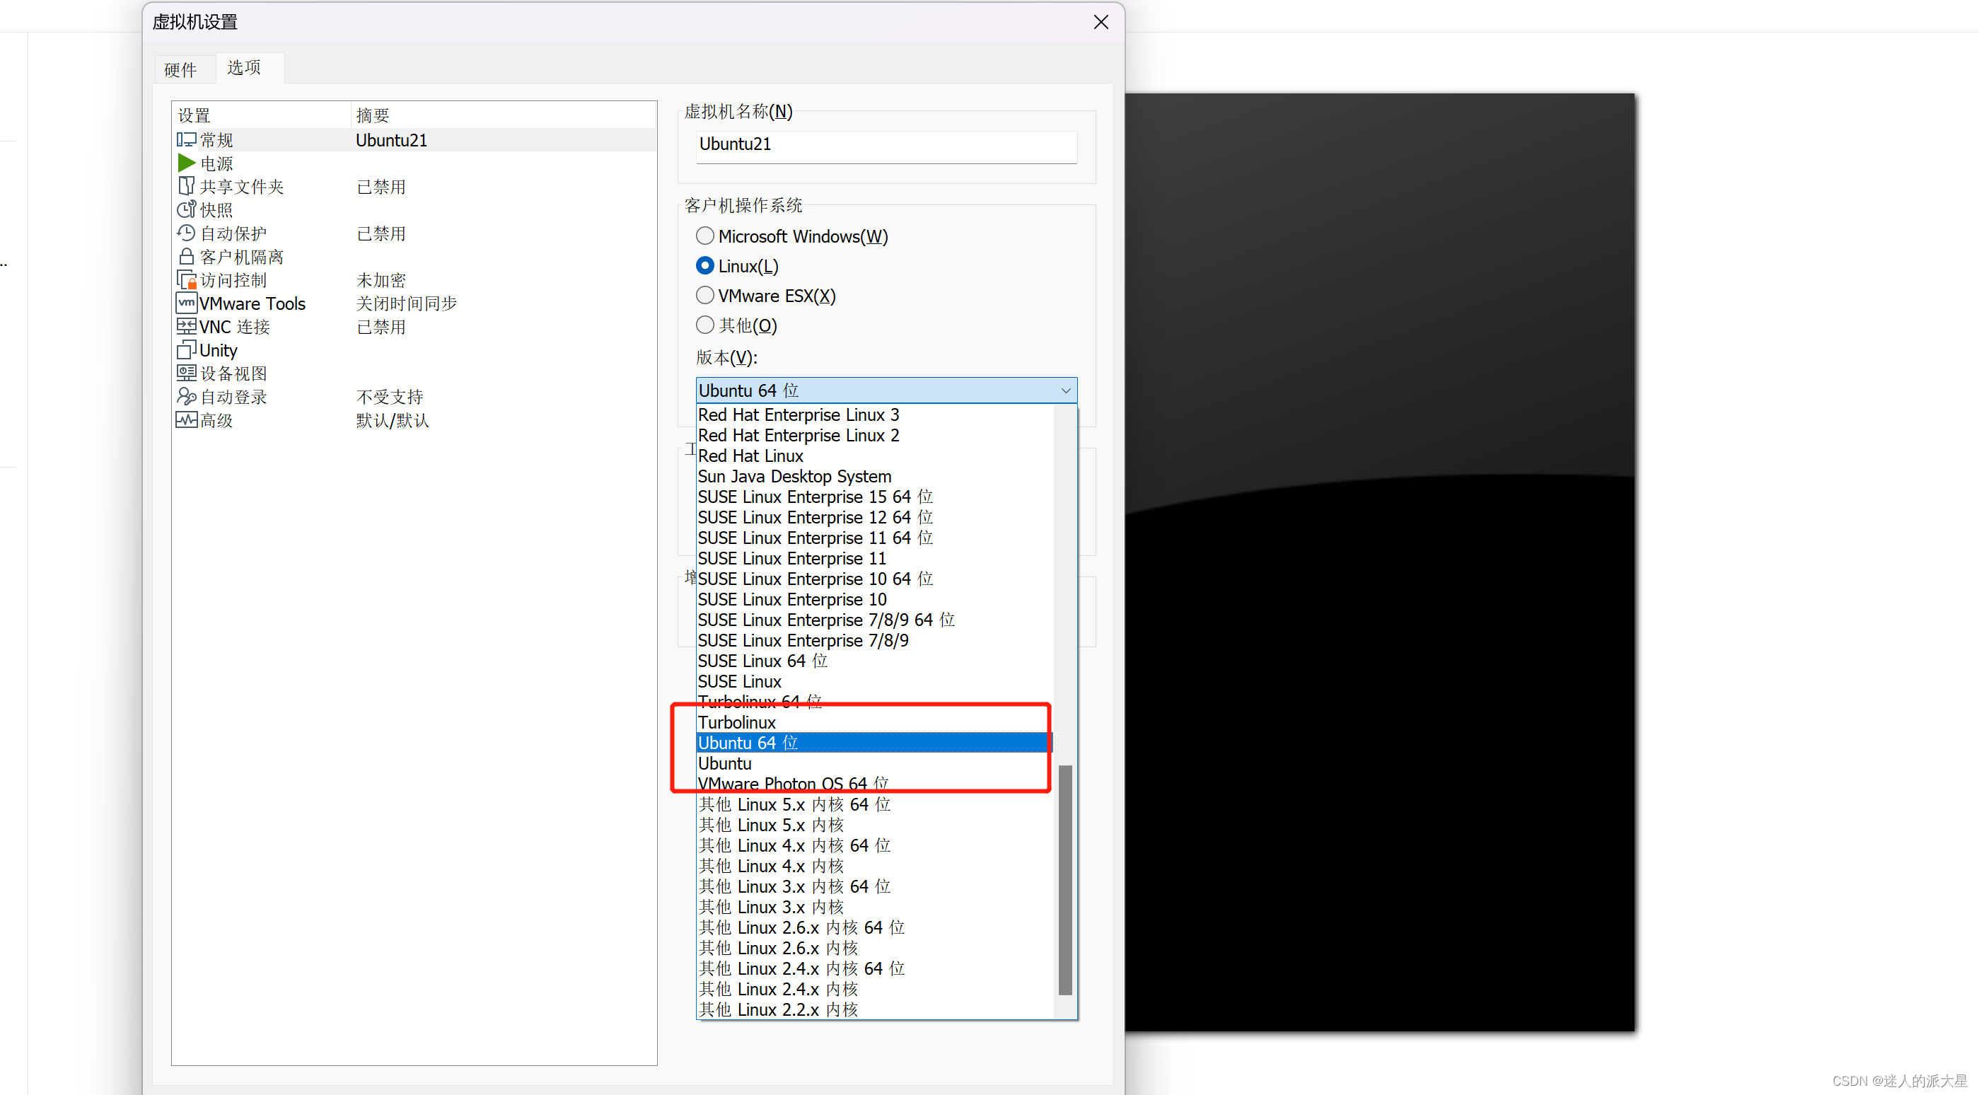Select the plain Turbolinux entry

click(x=875, y=722)
